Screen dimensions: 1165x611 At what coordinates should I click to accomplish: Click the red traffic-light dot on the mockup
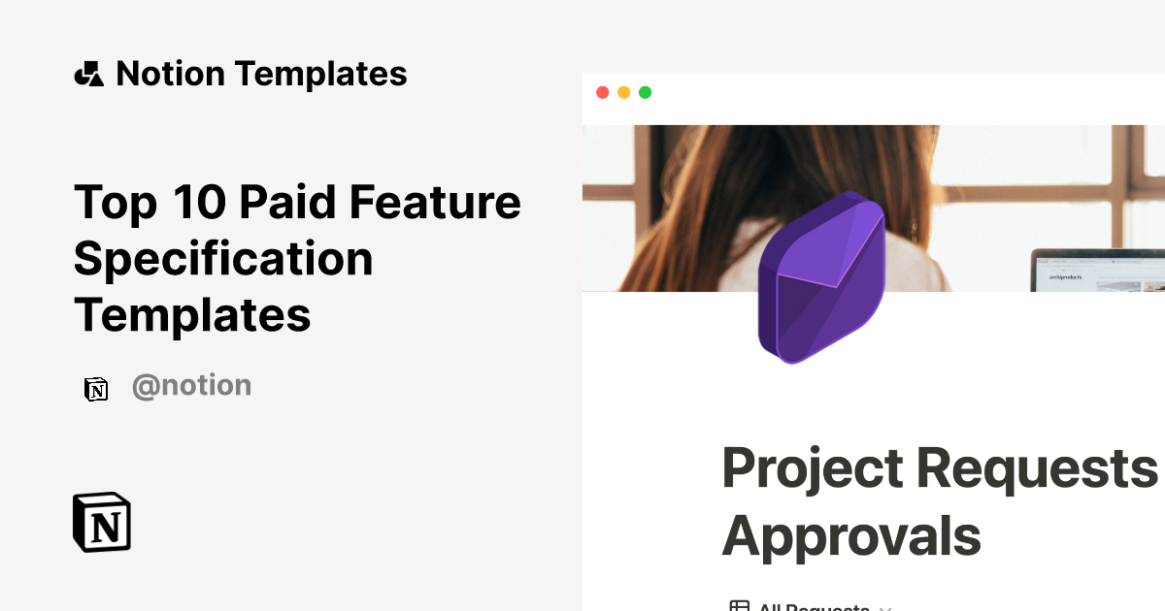click(604, 92)
